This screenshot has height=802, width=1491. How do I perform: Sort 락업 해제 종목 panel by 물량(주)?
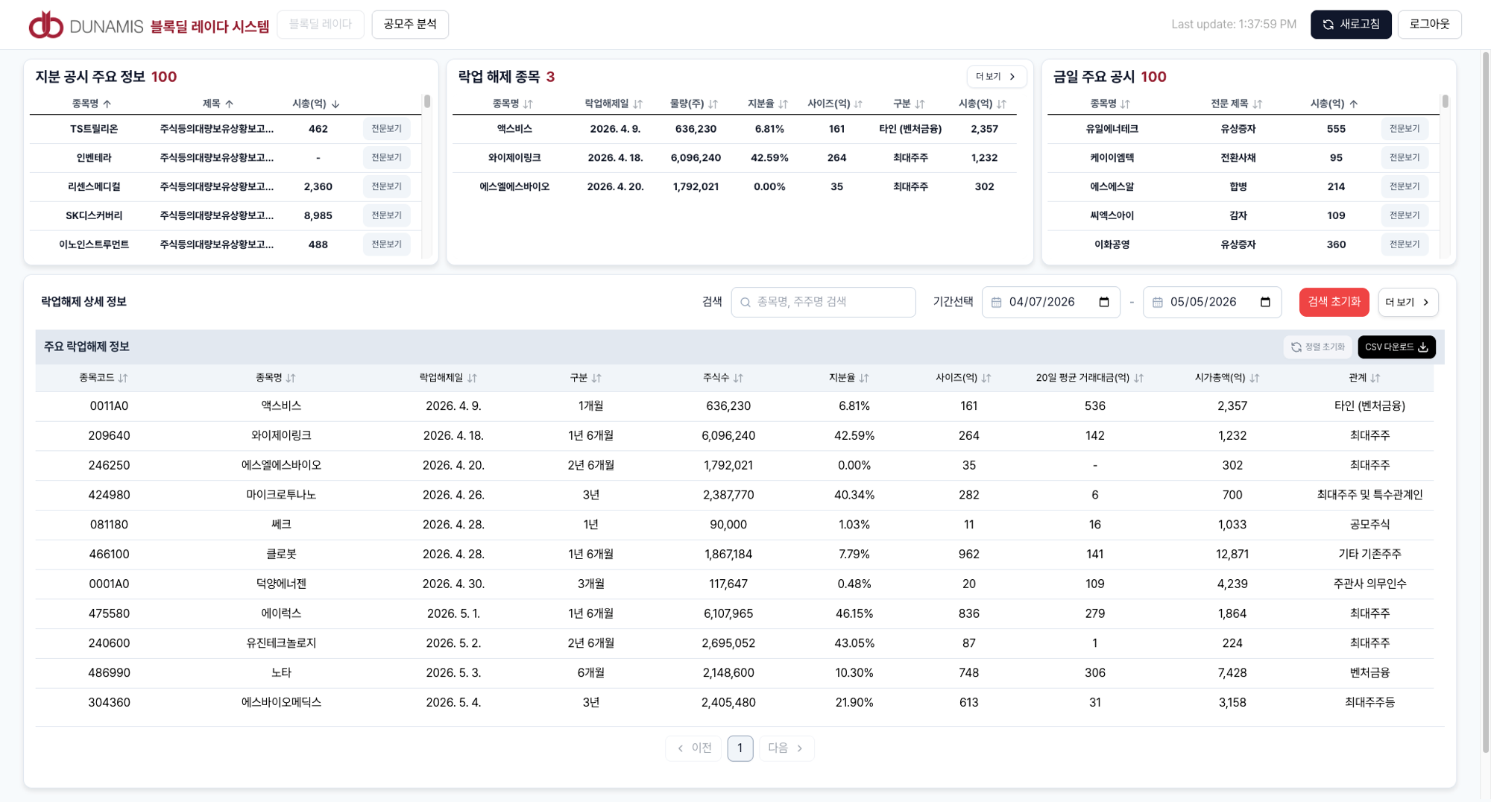point(713,104)
